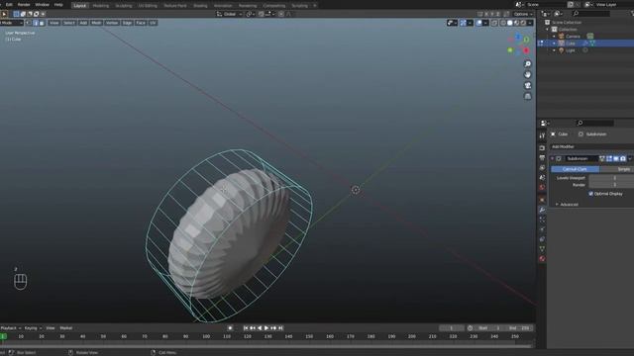The image size is (634, 356).
Task: Open the Output properties tab
Action: click(x=542, y=158)
